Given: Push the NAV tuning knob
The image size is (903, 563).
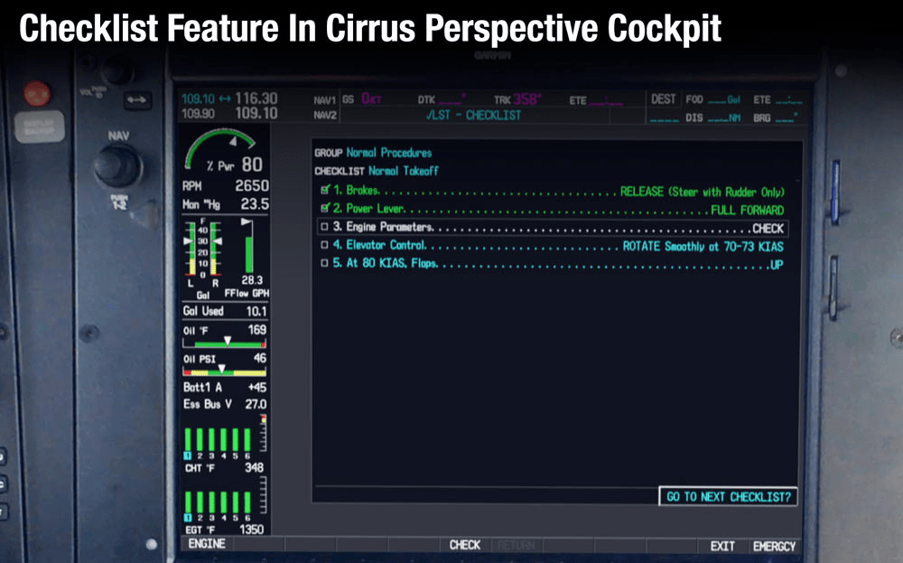Looking at the screenshot, I should coord(118,167).
